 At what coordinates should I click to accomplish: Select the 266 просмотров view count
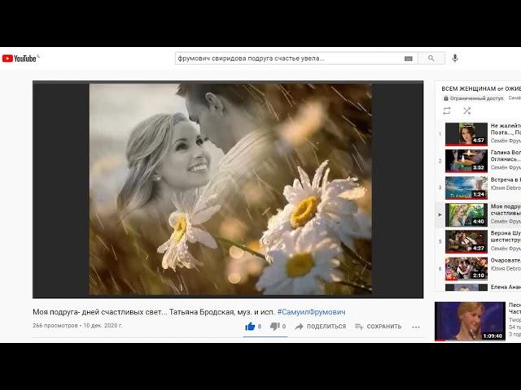click(55, 325)
